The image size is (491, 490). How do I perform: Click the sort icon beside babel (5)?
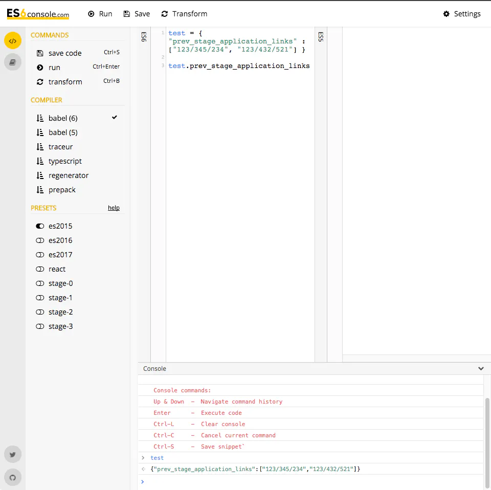(40, 132)
